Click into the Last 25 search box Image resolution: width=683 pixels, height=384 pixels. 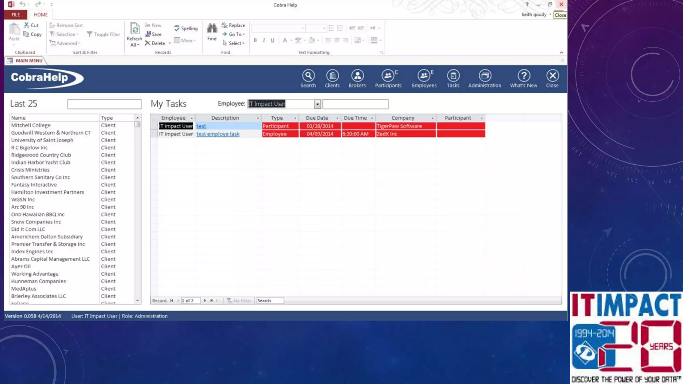[104, 104]
